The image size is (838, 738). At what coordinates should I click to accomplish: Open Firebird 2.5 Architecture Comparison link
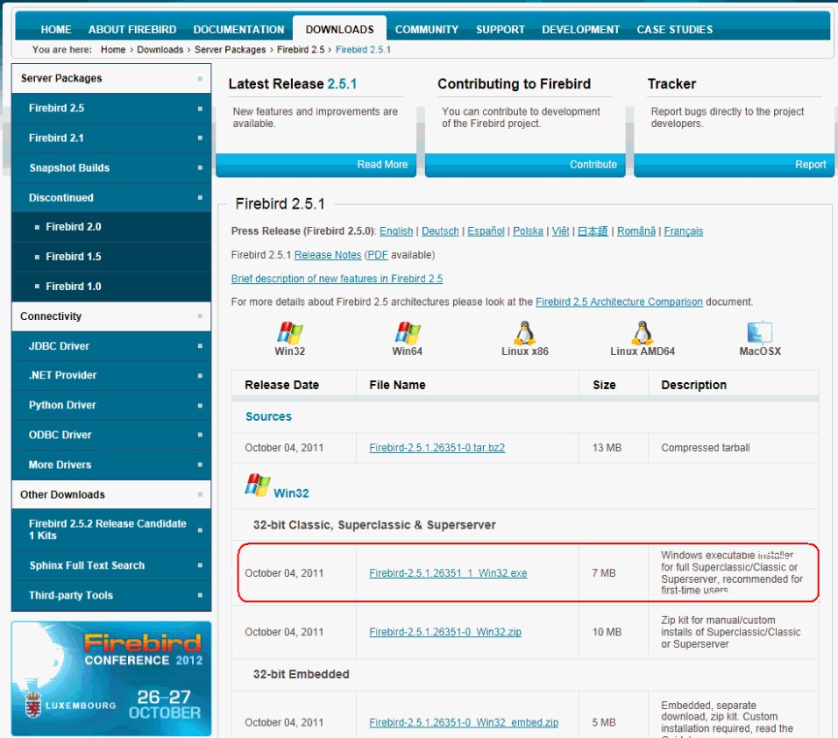click(619, 302)
